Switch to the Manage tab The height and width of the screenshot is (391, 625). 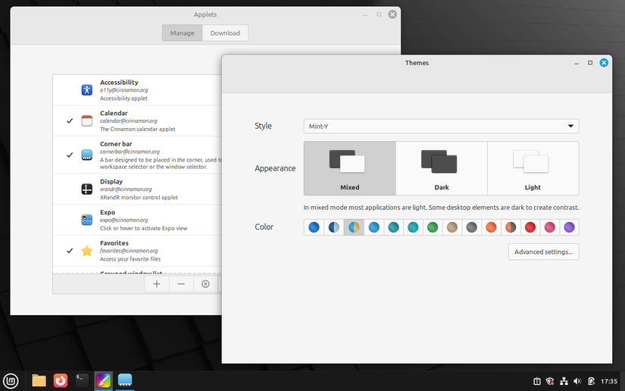(182, 33)
